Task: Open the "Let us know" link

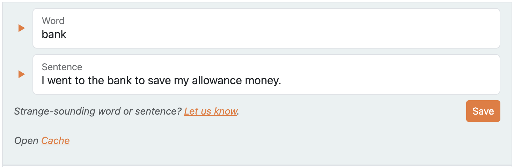Action: (x=211, y=111)
